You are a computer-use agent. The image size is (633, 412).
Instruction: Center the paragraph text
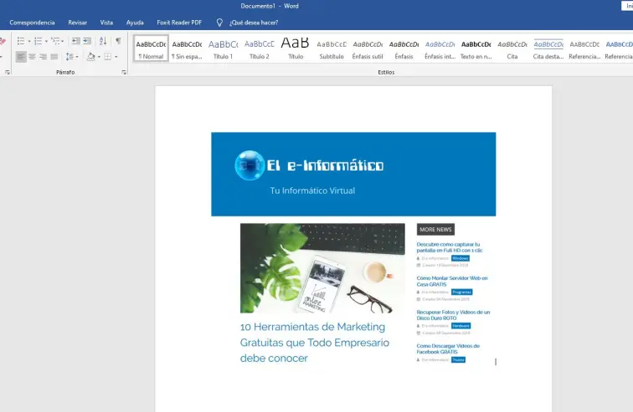32,57
